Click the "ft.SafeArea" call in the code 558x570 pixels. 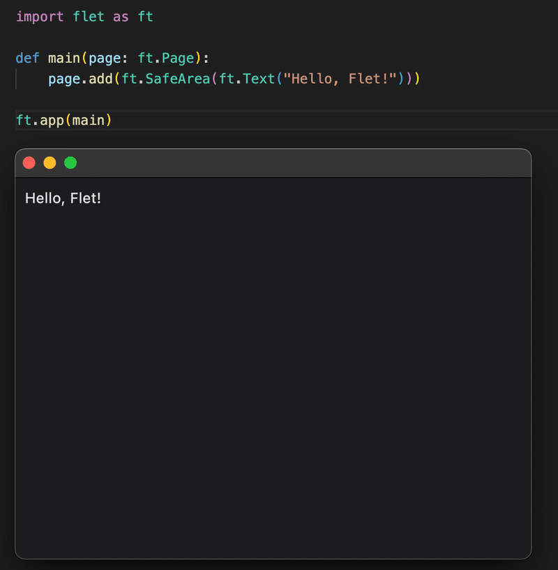(x=165, y=79)
